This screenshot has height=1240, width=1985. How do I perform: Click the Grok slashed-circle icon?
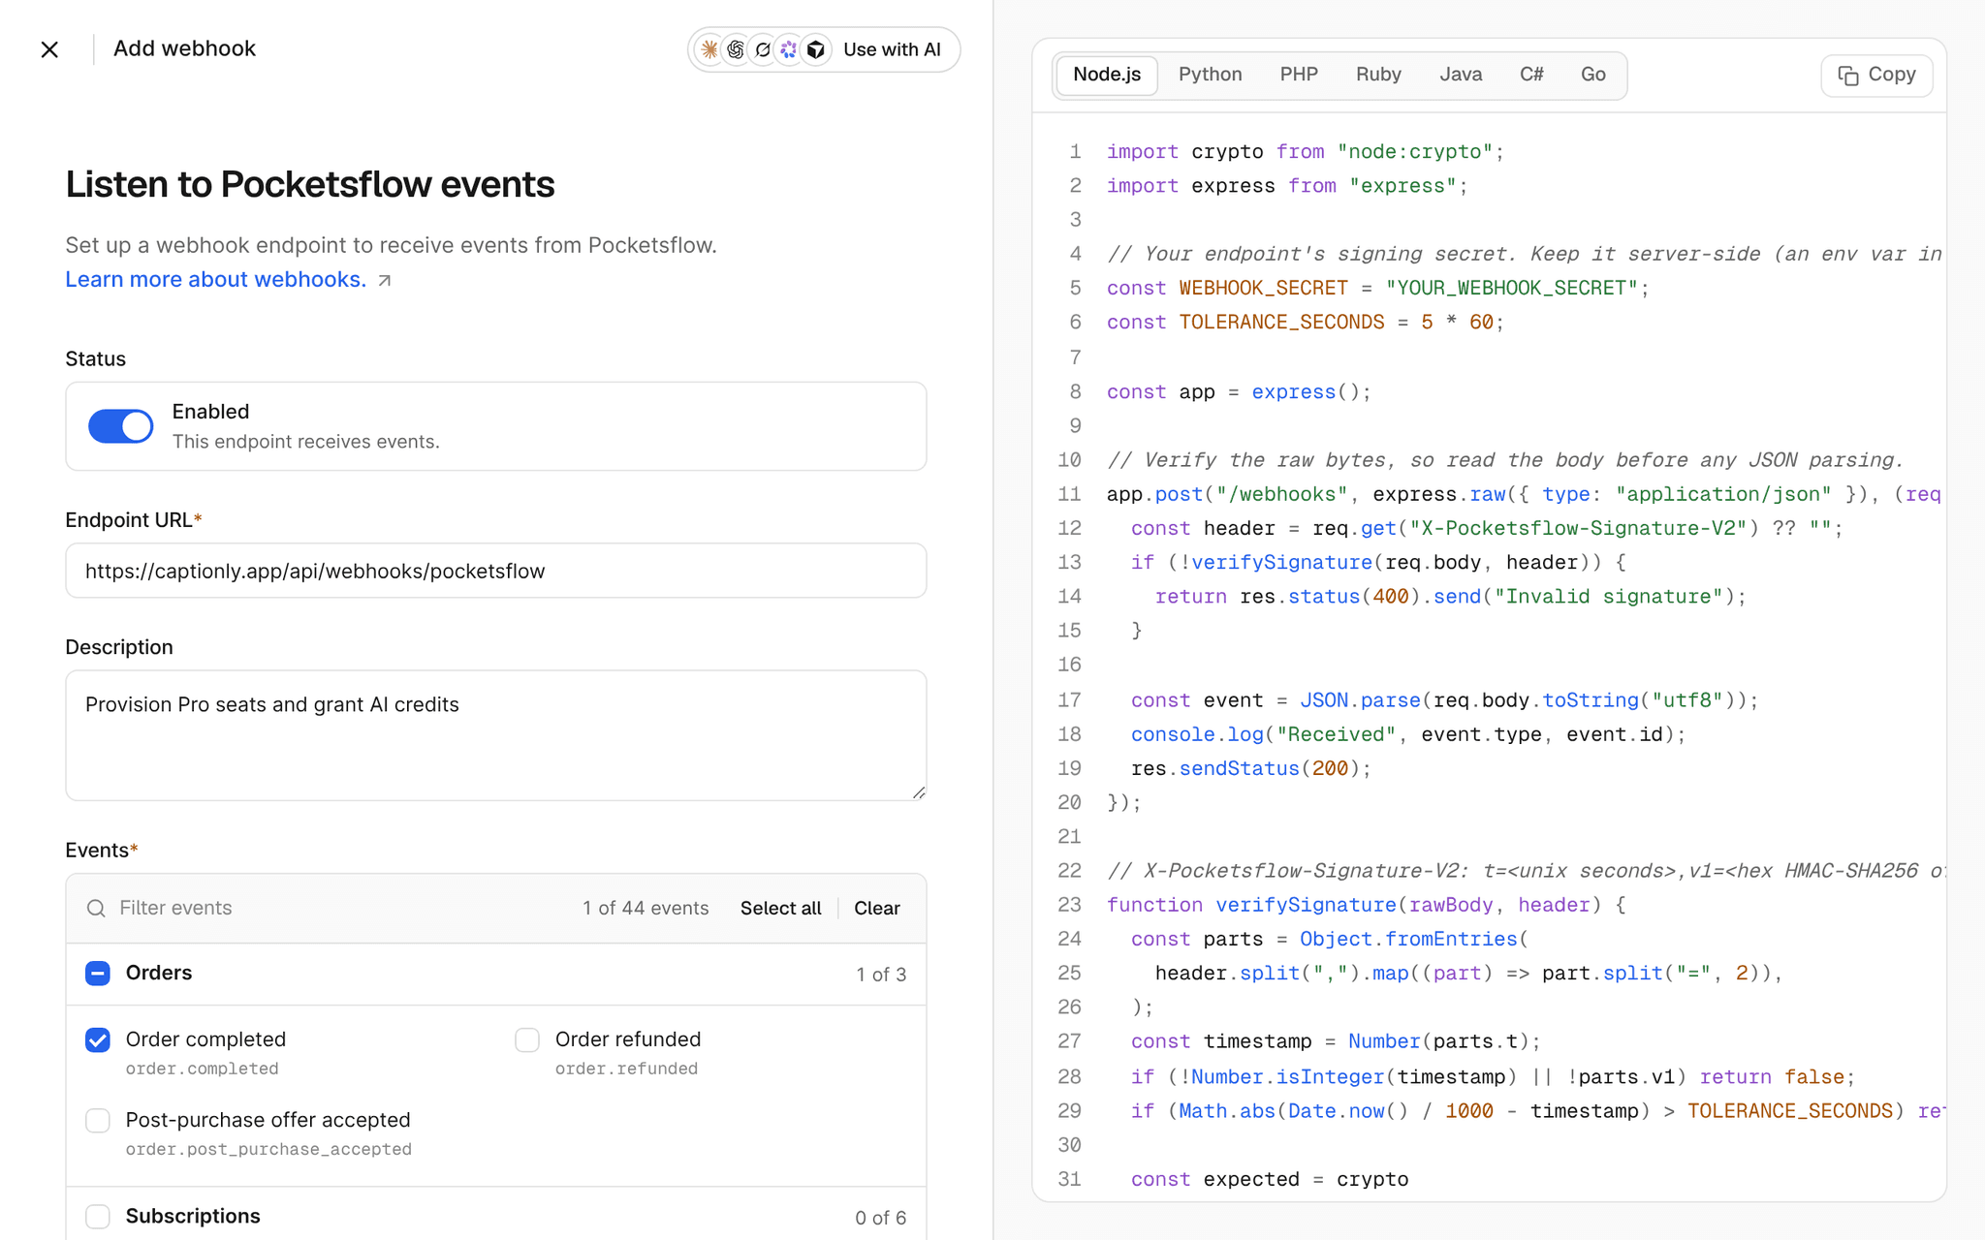(x=763, y=49)
